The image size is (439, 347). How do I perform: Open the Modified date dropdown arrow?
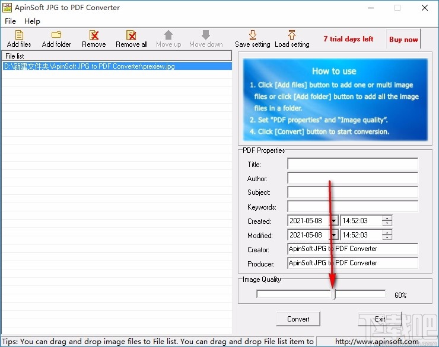pyautogui.click(x=334, y=235)
